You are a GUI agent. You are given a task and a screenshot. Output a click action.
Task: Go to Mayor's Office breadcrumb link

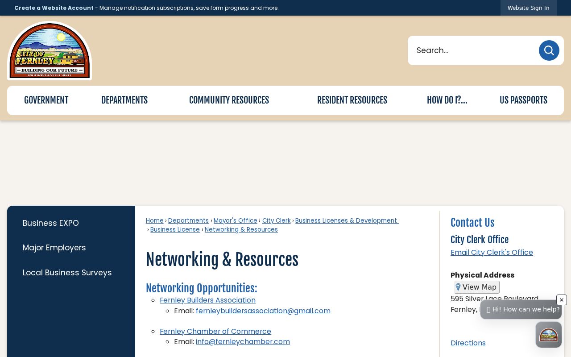point(236,220)
